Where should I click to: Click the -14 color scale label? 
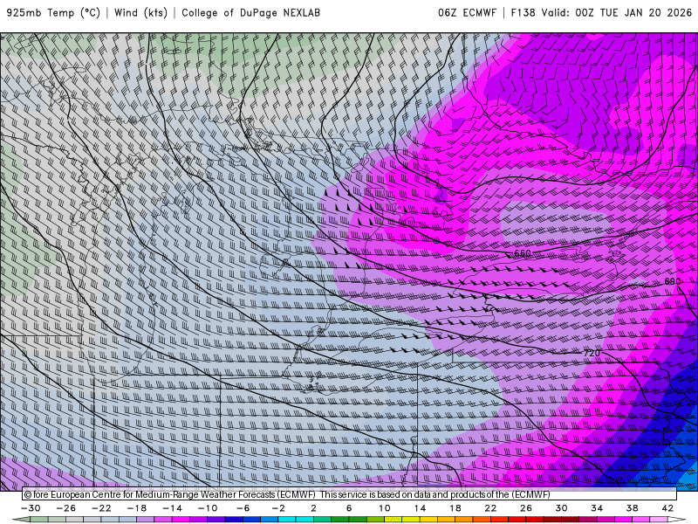(x=172, y=508)
